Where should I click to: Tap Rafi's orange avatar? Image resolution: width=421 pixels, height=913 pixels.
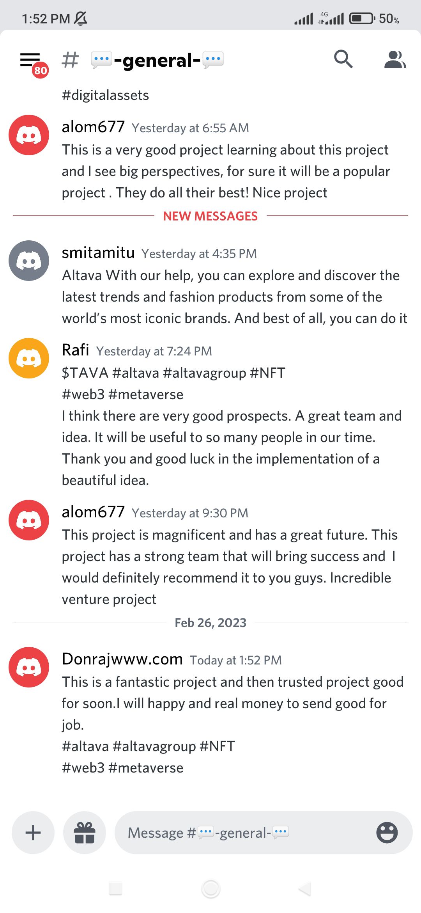pyautogui.click(x=29, y=358)
